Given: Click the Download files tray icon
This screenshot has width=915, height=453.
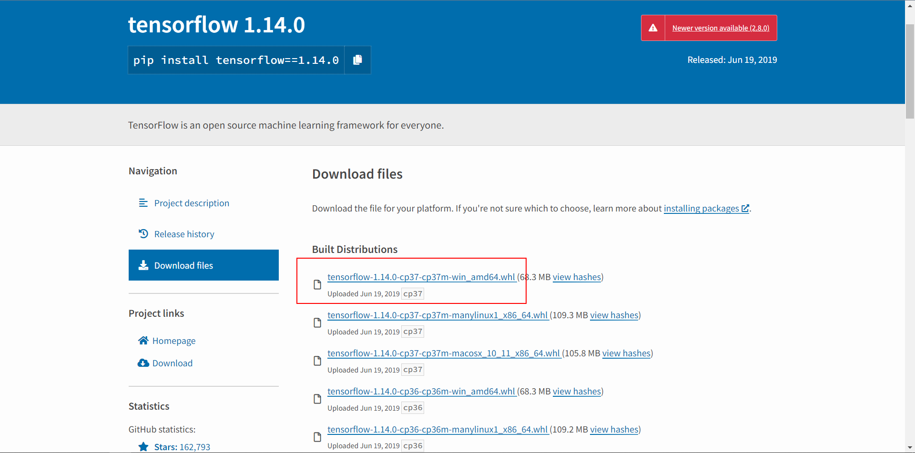Looking at the screenshot, I should (143, 265).
